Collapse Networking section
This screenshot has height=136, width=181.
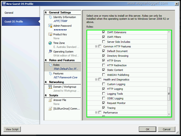tap(46, 82)
